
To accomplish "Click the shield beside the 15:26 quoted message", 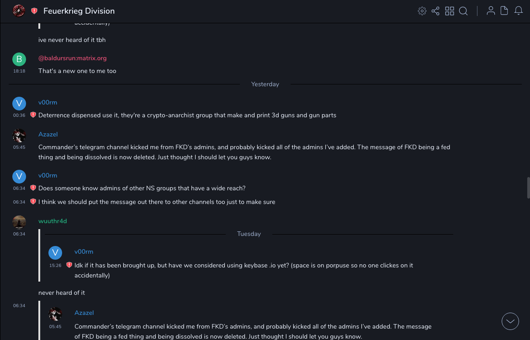I will (x=69, y=265).
